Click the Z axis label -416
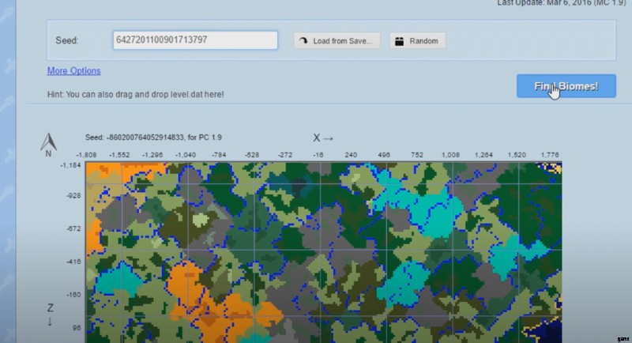Viewport: 632px width, 343px height. pyautogui.click(x=73, y=262)
